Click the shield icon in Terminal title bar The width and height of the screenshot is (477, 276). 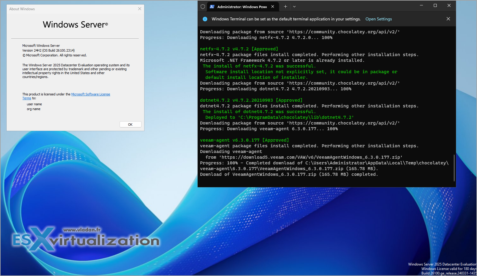coord(203,7)
